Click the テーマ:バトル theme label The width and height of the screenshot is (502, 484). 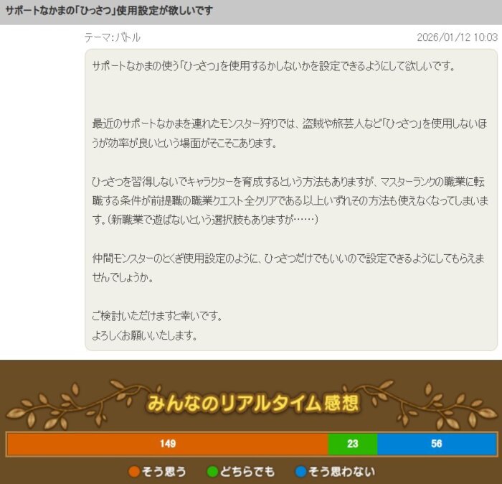coord(113,37)
